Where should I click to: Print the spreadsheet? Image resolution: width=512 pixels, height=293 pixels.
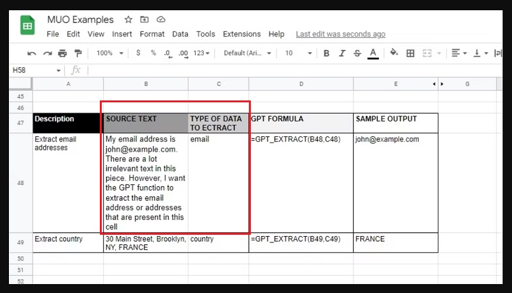click(x=62, y=53)
